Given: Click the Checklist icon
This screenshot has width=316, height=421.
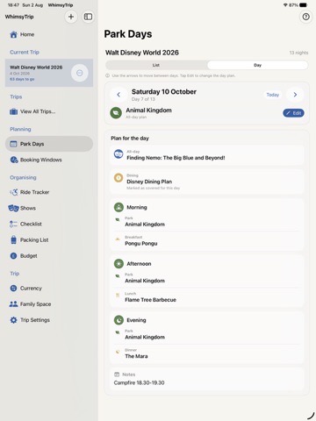Looking at the screenshot, I should pyautogui.click(x=13, y=224).
